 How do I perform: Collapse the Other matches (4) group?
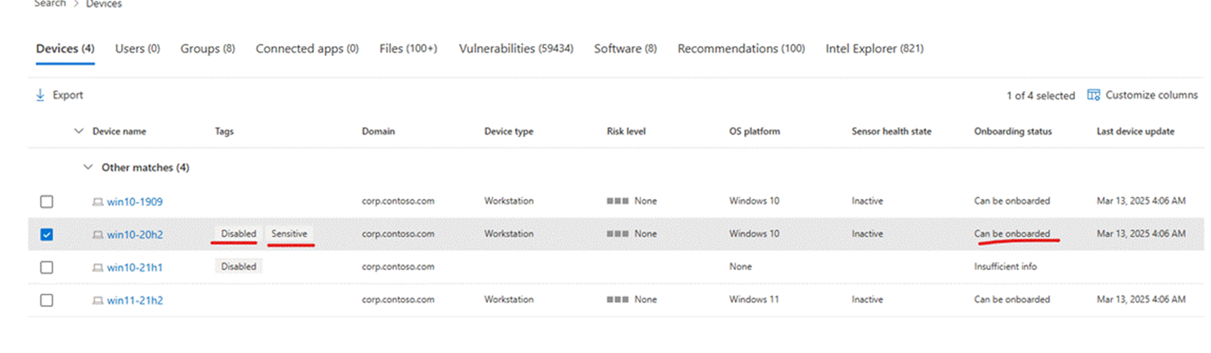pos(88,167)
